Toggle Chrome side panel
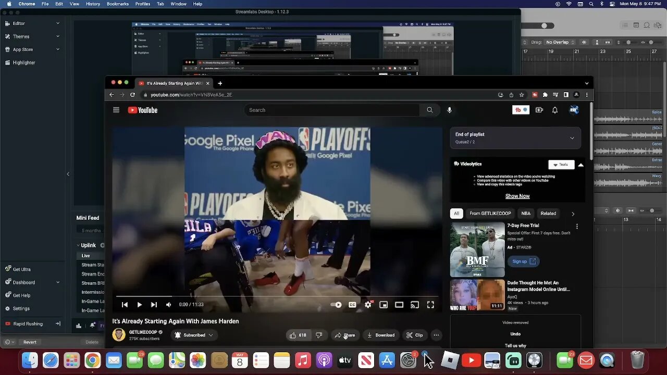The width and height of the screenshot is (667, 375). point(566,95)
